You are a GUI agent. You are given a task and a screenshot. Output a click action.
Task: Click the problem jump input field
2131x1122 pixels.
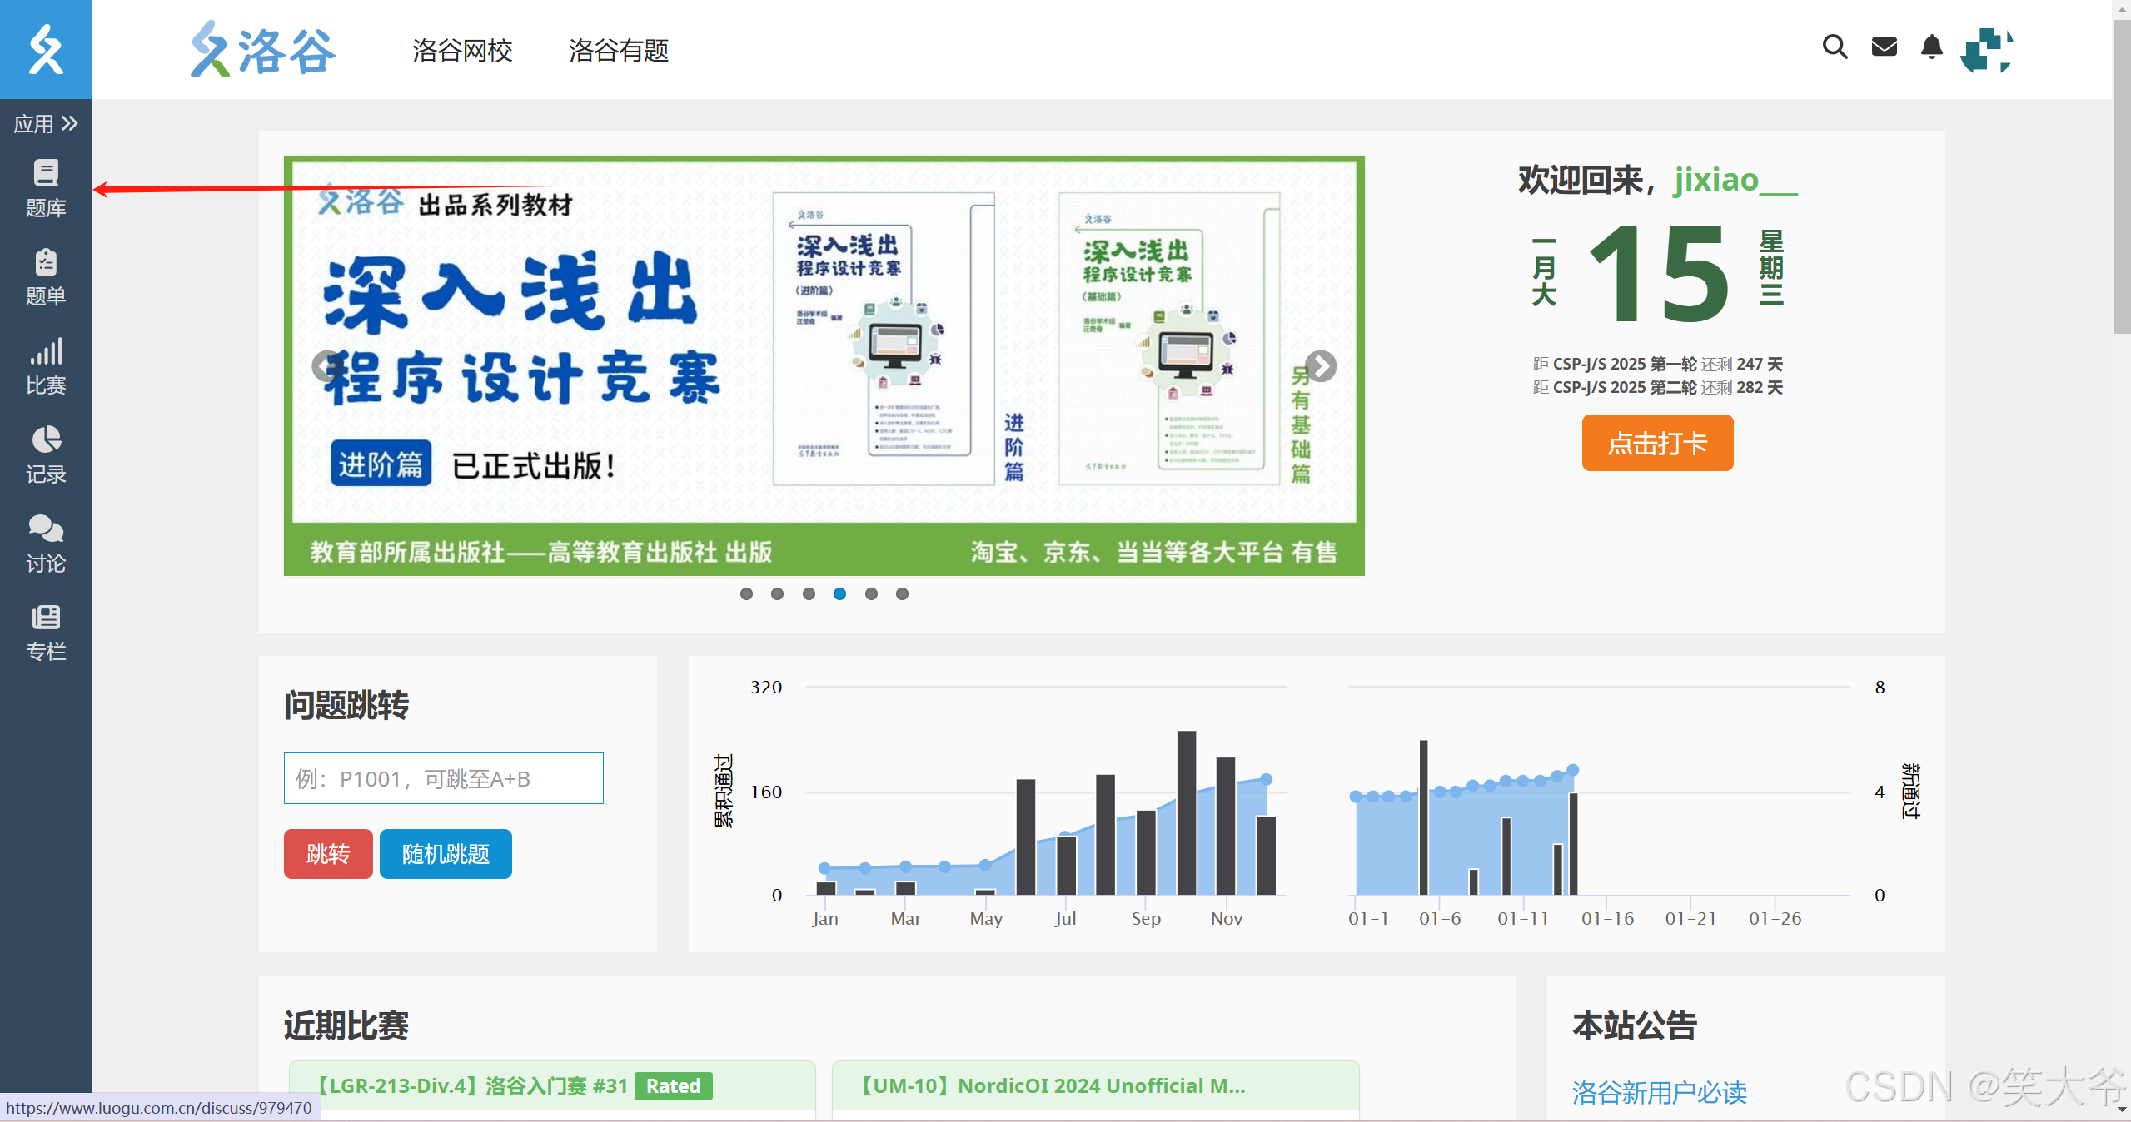tap(443, 778)
